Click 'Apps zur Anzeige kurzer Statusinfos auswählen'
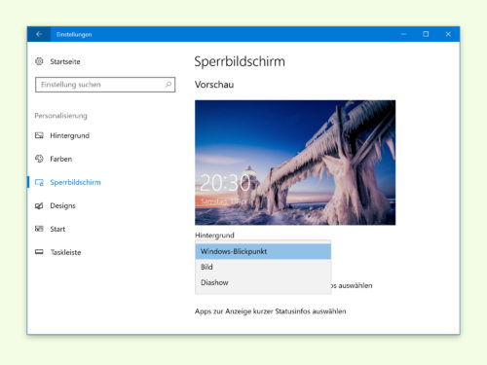 click(x=270, y=311)
